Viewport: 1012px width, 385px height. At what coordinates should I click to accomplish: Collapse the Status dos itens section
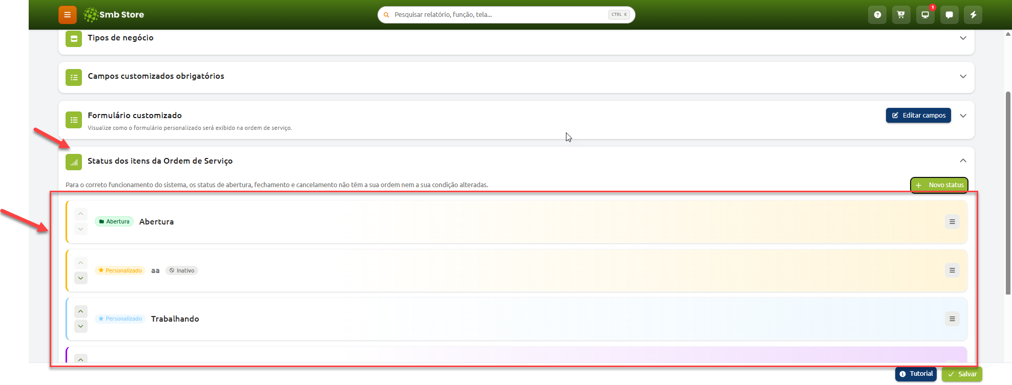tap(963, 161)
